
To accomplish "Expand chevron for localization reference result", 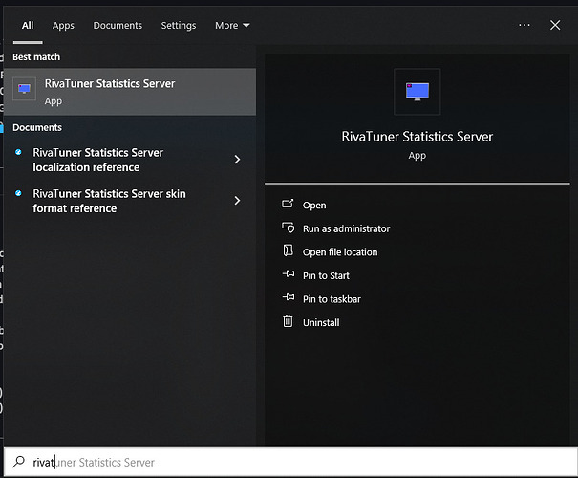I will (237, 160).
